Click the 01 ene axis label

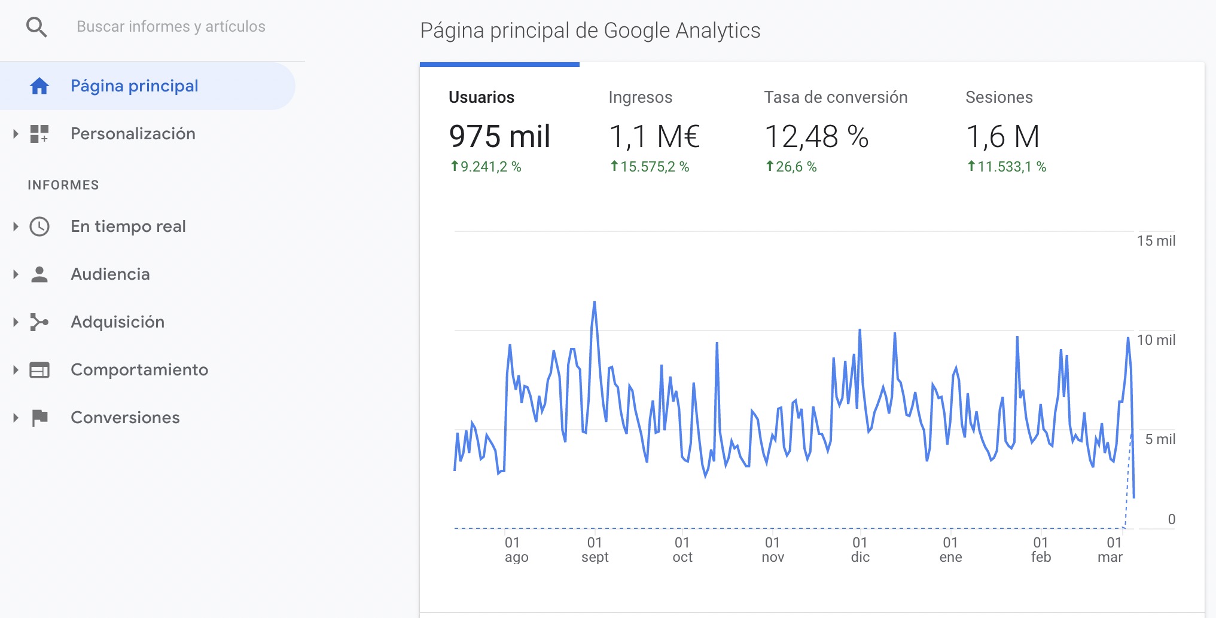[950, 550]
